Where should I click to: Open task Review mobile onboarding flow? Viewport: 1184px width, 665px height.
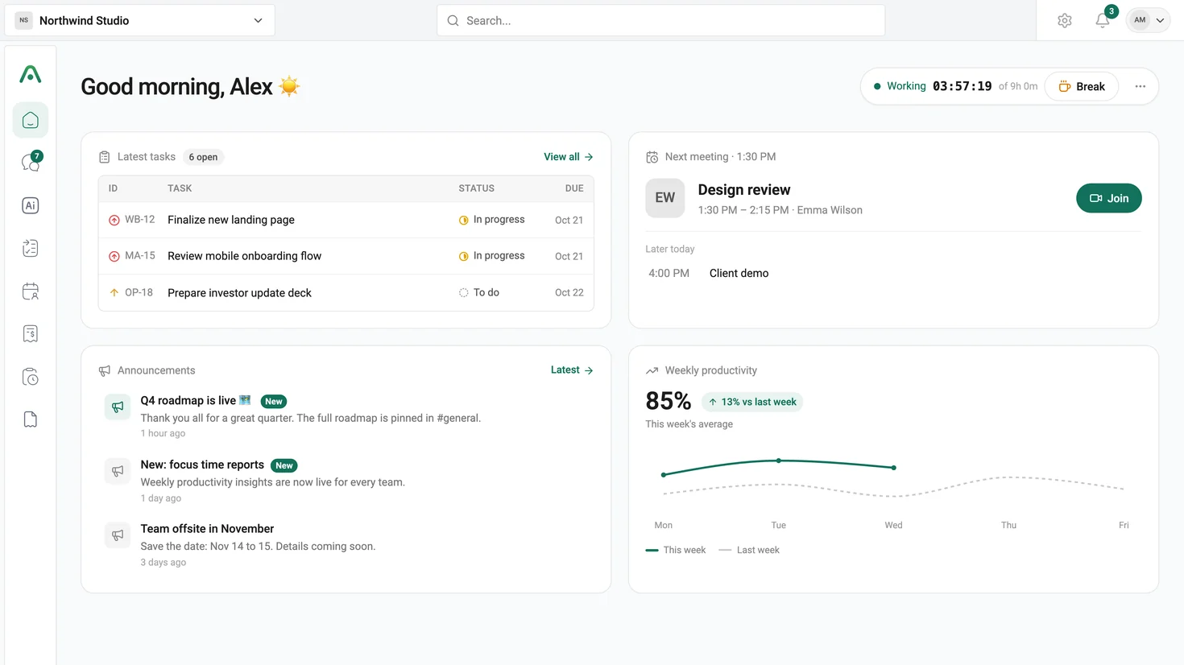tap(245, 256)
